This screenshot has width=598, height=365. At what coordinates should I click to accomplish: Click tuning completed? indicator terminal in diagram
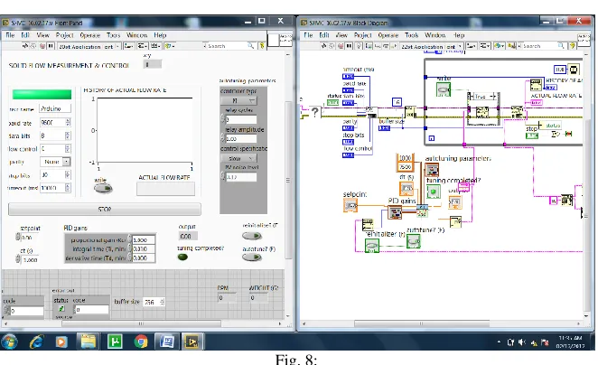434,192
